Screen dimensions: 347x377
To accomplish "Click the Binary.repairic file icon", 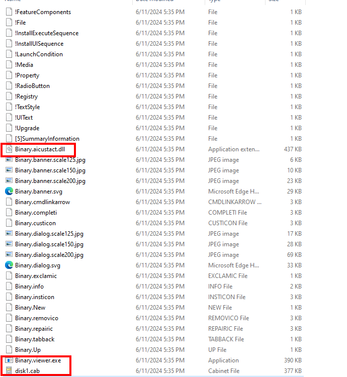I will tap(9, 329).
